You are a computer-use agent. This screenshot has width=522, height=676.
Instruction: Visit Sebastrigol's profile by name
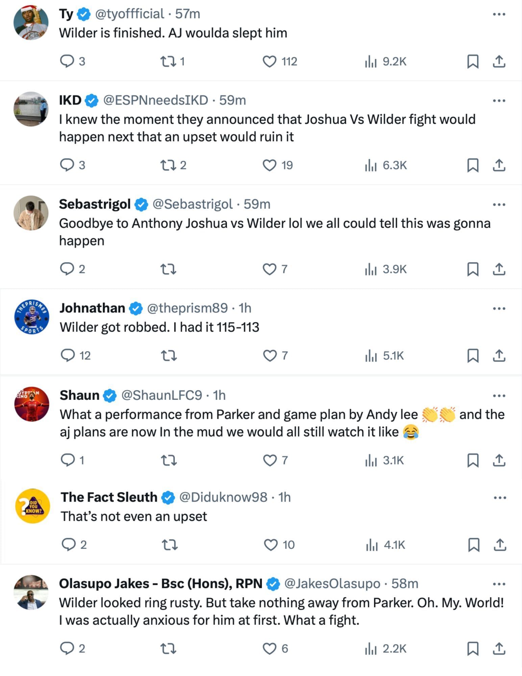point(95,204)
